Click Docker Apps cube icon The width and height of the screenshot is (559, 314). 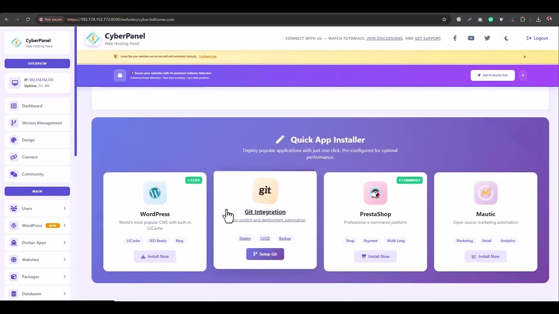14,242
